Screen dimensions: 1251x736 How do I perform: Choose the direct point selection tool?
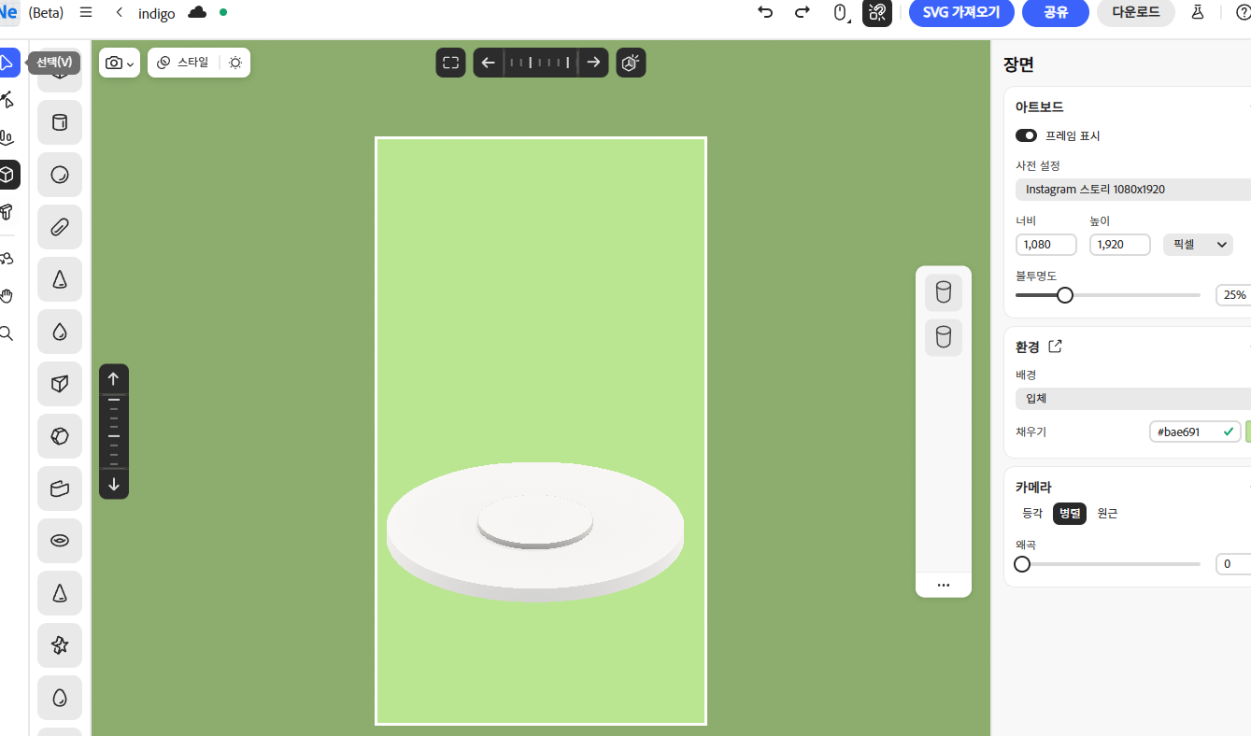point(7,100)
